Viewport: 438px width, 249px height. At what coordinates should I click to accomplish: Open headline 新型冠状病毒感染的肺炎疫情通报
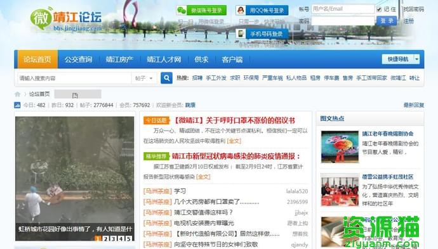(236, 156)
